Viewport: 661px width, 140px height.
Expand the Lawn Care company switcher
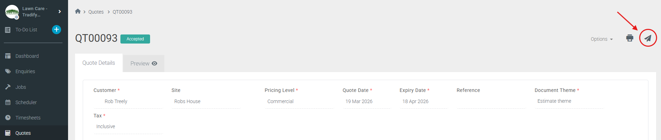tap(60, 11)
